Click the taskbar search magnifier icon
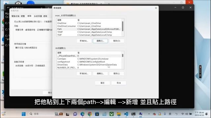Screen dimensions: 211x118 coord(31,114)
